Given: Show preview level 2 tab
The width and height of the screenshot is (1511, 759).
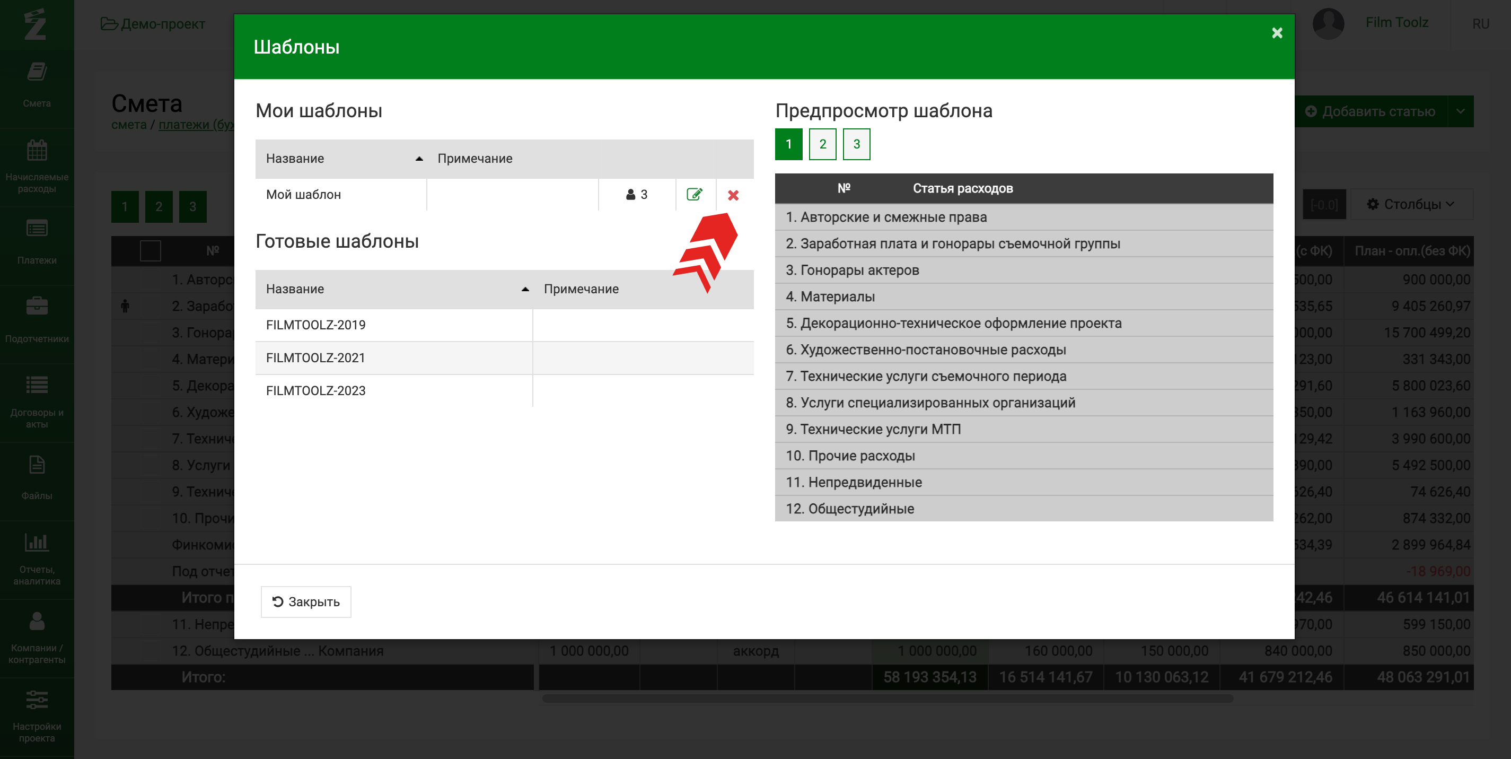Looking at the screenshot, I should click(x=822, y=144).
